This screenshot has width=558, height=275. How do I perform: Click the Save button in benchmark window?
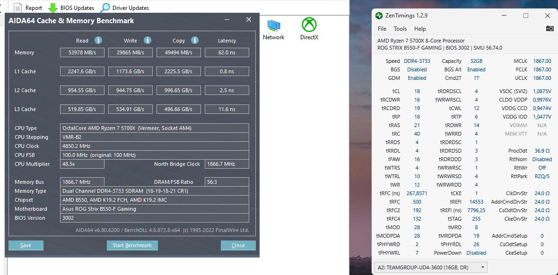click(x=26, y=245)
